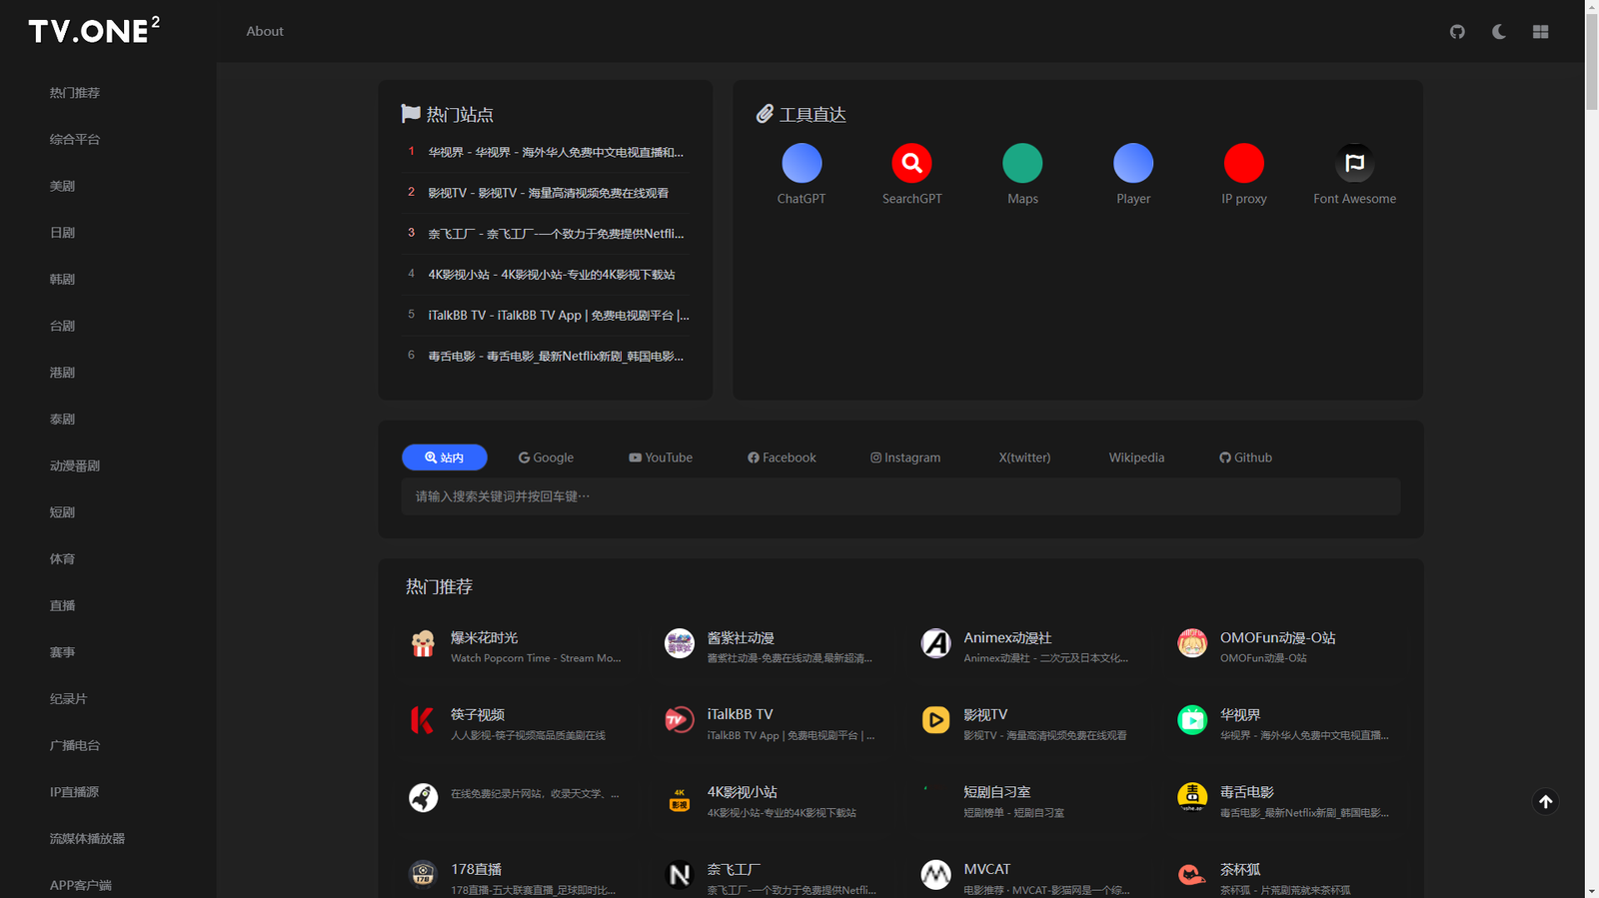1599x898 pixels.
Task: Open the SearchGPT magnifier icon
Action: point(911,163)
